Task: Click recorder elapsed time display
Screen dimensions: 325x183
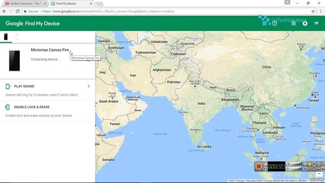Action: pyautogui.click(x=276, y=166)
